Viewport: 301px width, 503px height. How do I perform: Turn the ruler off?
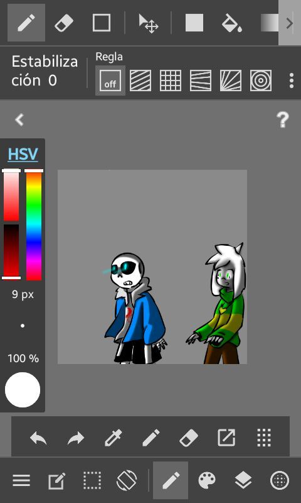point(110,80)
